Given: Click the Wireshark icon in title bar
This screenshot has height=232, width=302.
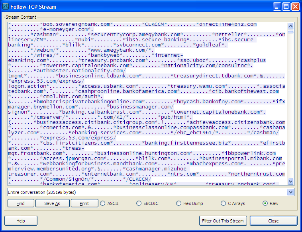Looking at the screenshot, I should click(6, 6).
